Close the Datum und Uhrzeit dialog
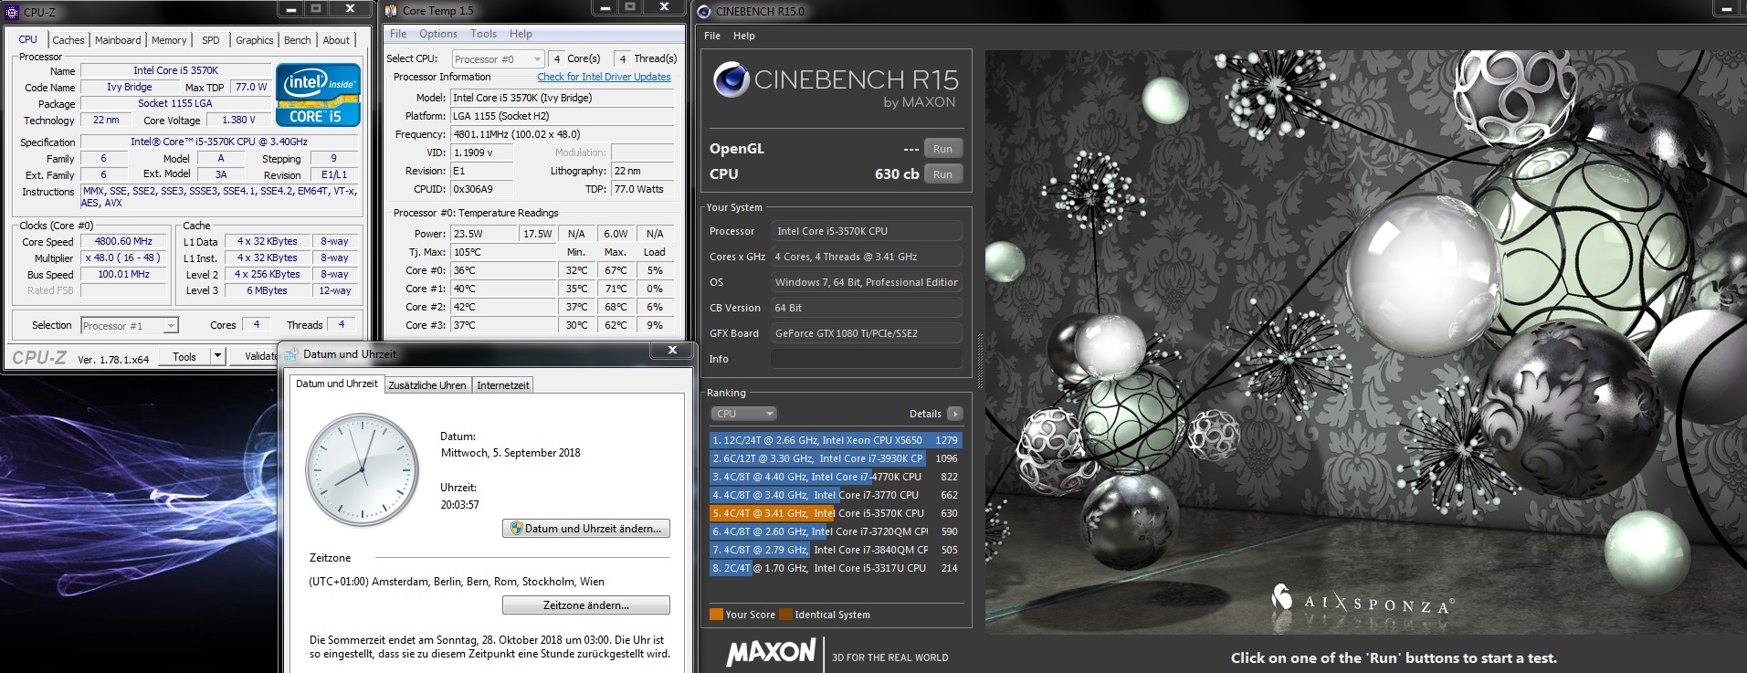This screenshot has width=1747, height=673. coord(672,350)
